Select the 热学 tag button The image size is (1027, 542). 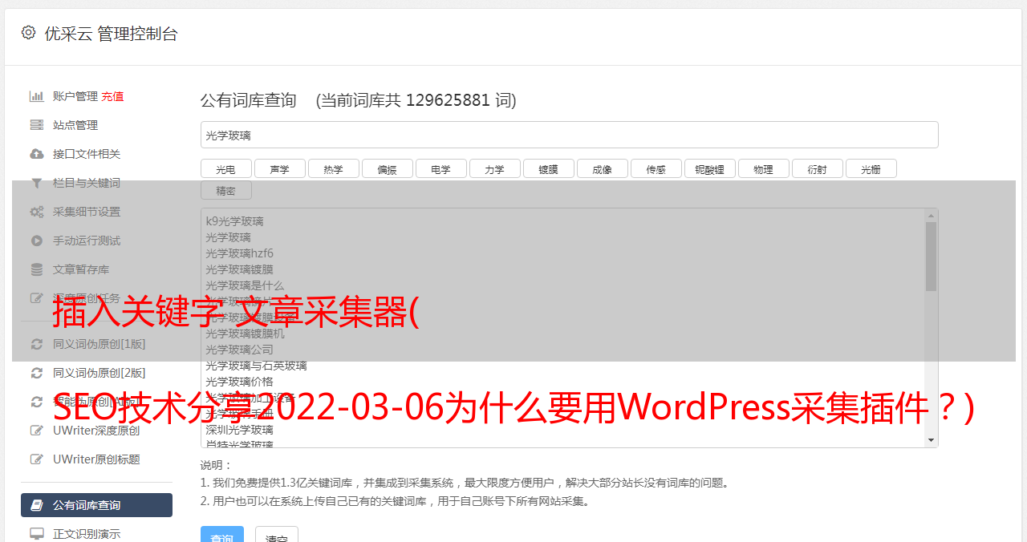[333, 168]
